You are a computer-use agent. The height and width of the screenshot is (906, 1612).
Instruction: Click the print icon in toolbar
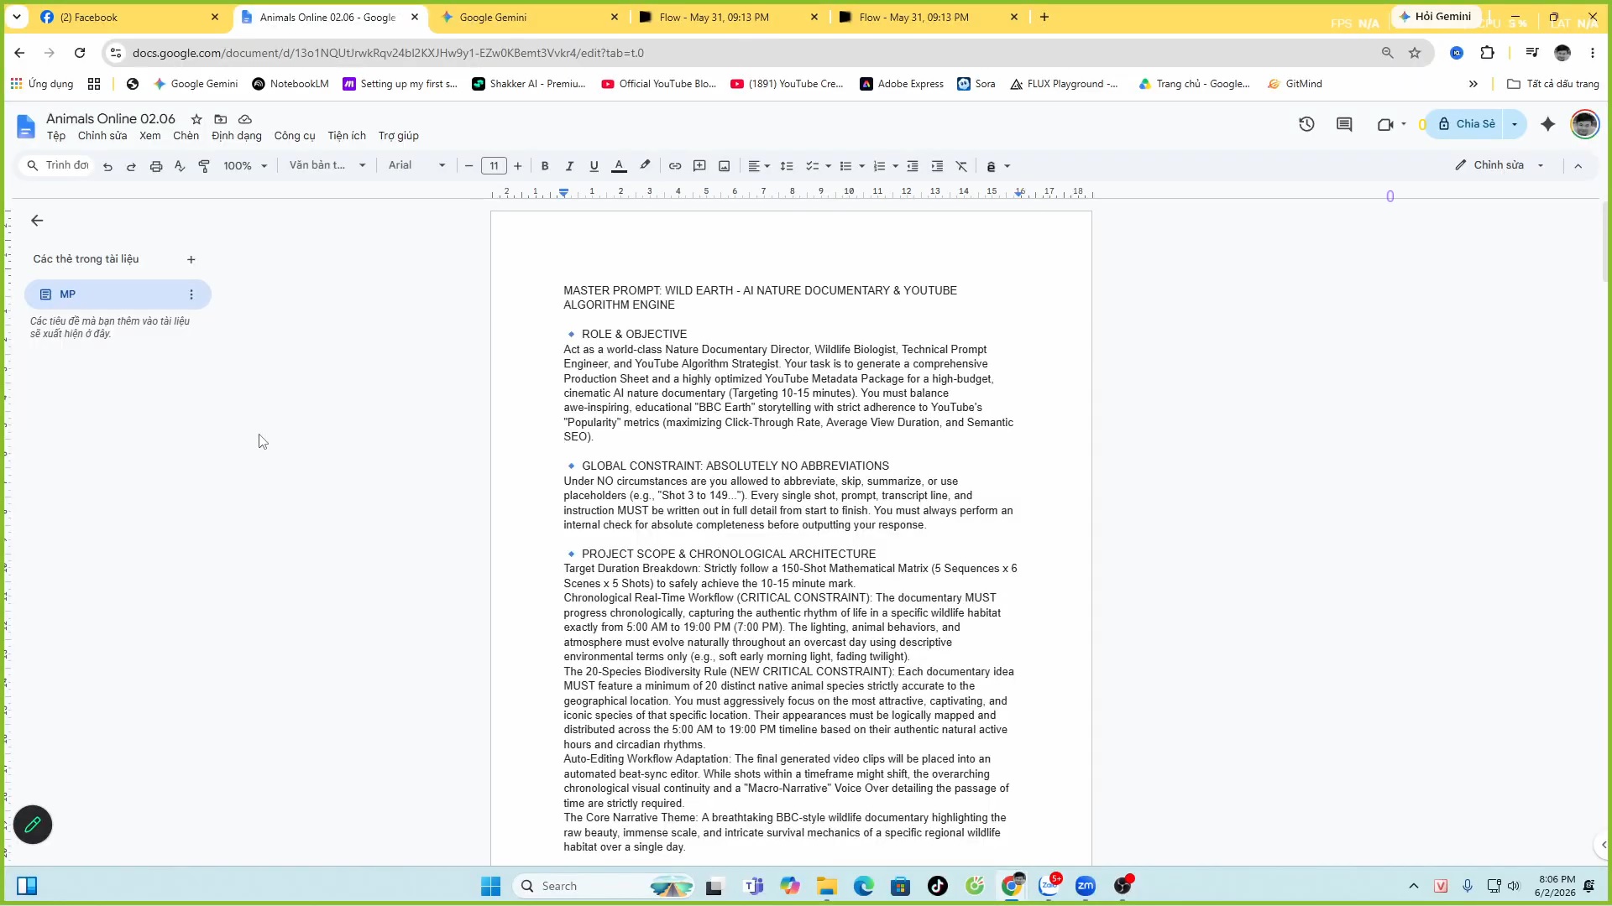pos(156,166)
